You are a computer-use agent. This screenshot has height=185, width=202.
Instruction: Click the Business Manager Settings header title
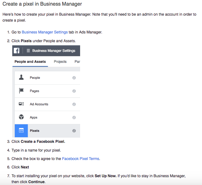(54, 51)
